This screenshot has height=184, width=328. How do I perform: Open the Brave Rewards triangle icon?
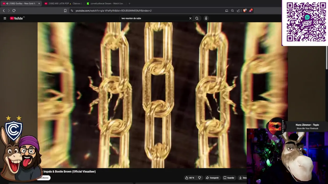[251, 10]
